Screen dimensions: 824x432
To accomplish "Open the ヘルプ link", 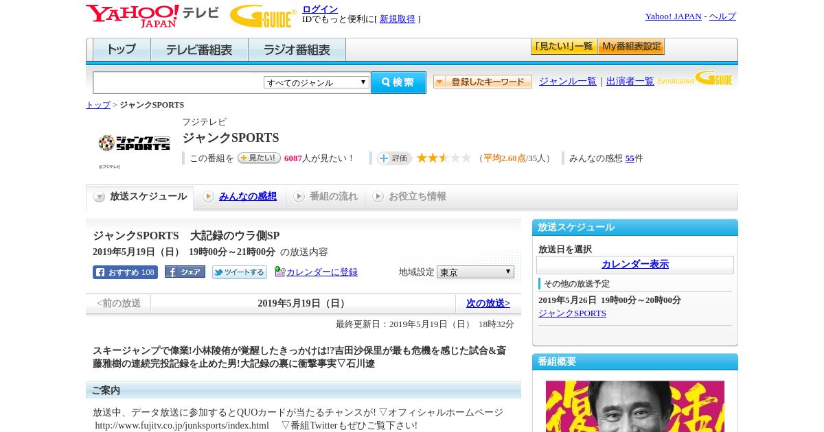I will (722, 16).
